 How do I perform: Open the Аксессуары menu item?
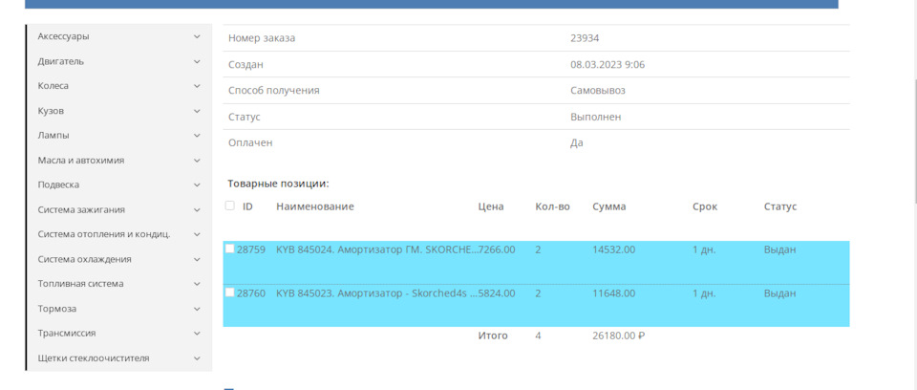point(63,36)
